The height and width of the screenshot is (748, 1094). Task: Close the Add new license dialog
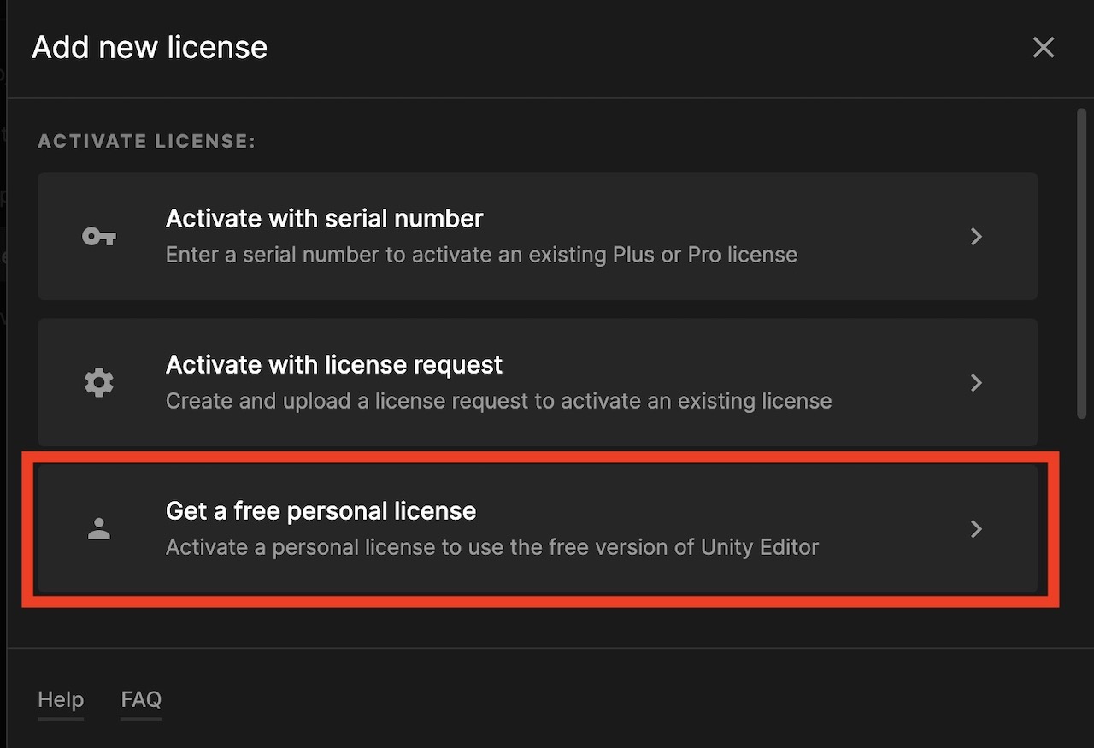pos(1043,47)
